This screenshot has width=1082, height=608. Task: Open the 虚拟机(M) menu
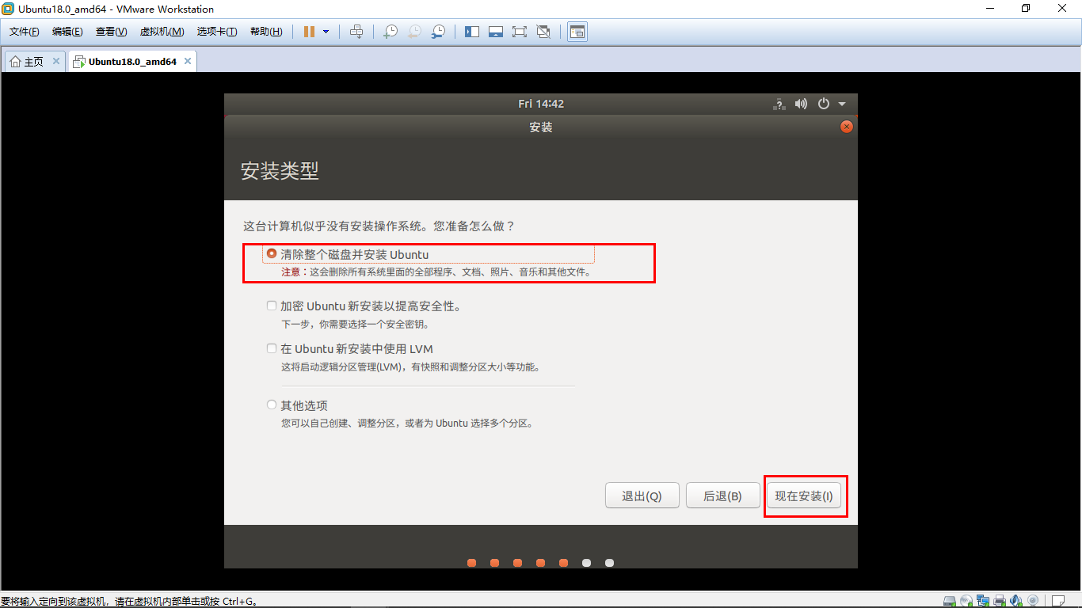click(162, 32)
